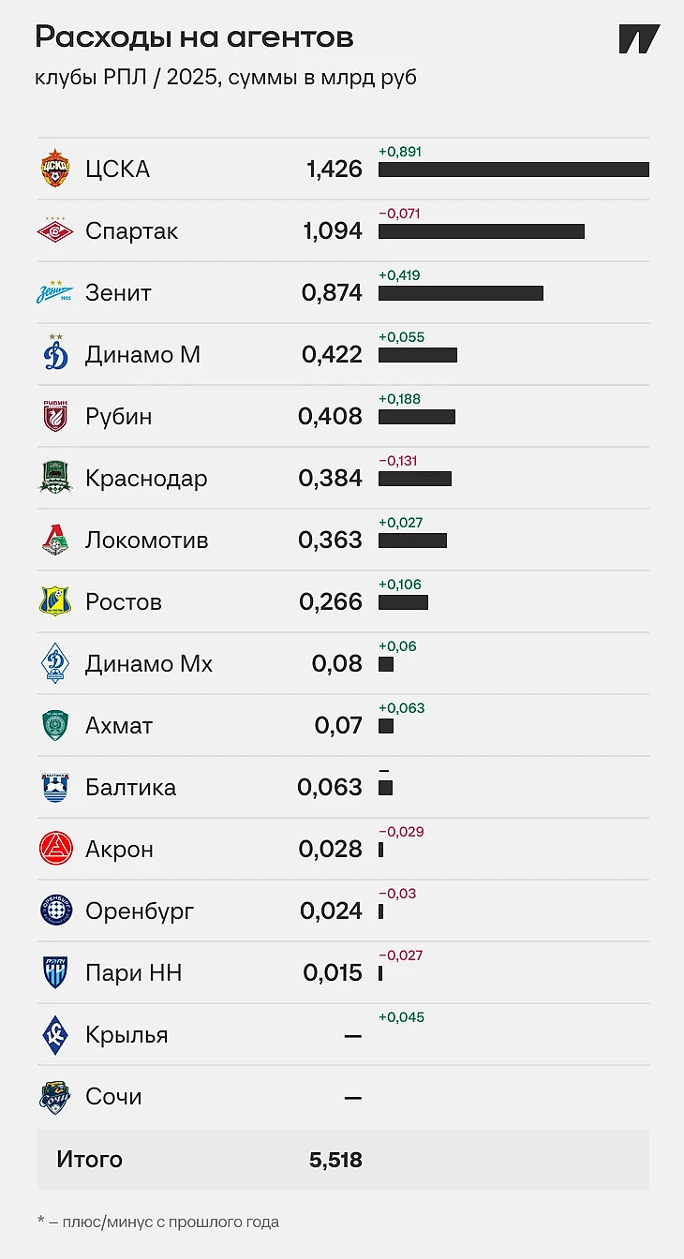Click the Lokomotiv logo icon
Viewport: 684px width, 1259px height.
(55, 540)
